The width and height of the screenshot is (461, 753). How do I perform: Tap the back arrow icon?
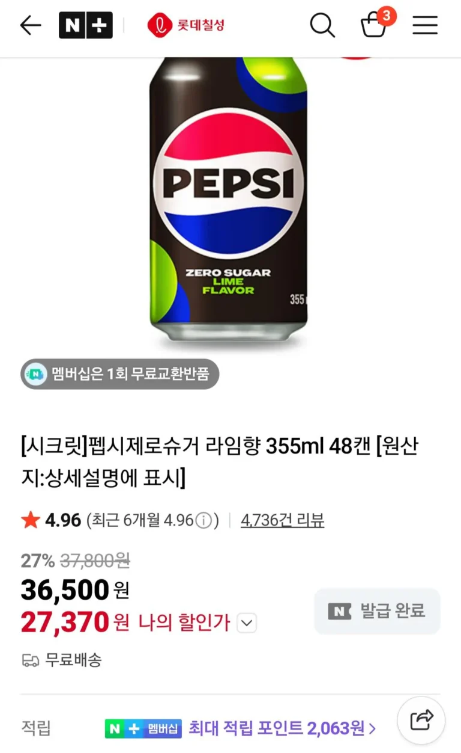coord(30,25)
